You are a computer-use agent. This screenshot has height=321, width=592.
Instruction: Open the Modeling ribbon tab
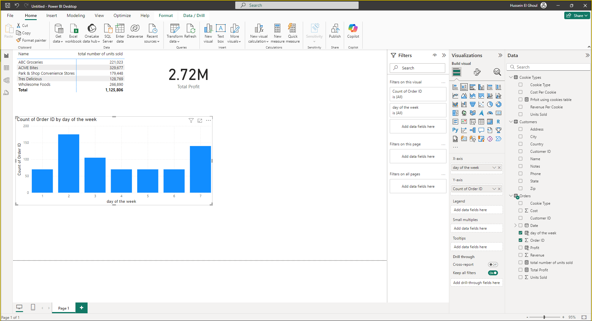(x=76, y=15)
